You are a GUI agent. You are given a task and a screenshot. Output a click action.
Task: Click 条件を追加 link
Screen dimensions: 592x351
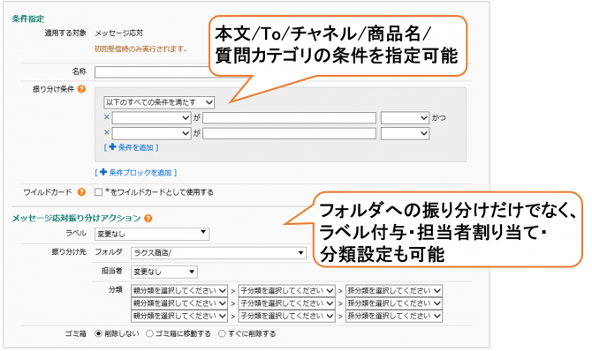[132, 147]
